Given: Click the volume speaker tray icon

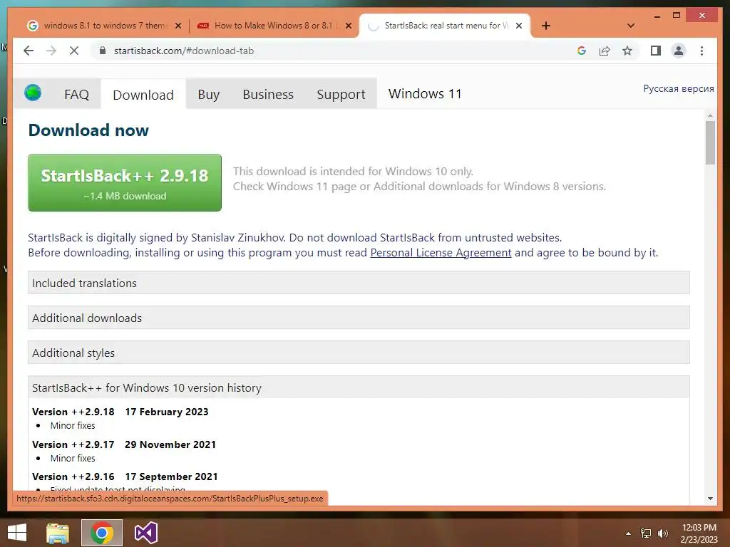Looking at the screenshot, I should pyautogui.click(x=663, y=533).
